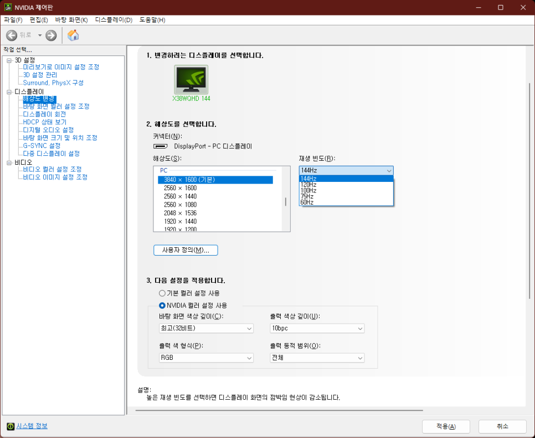The height and width of the screenshot is (438, 535).
Task: Click the main panel vertical scrollbar
Action: [x=529, y=191]
